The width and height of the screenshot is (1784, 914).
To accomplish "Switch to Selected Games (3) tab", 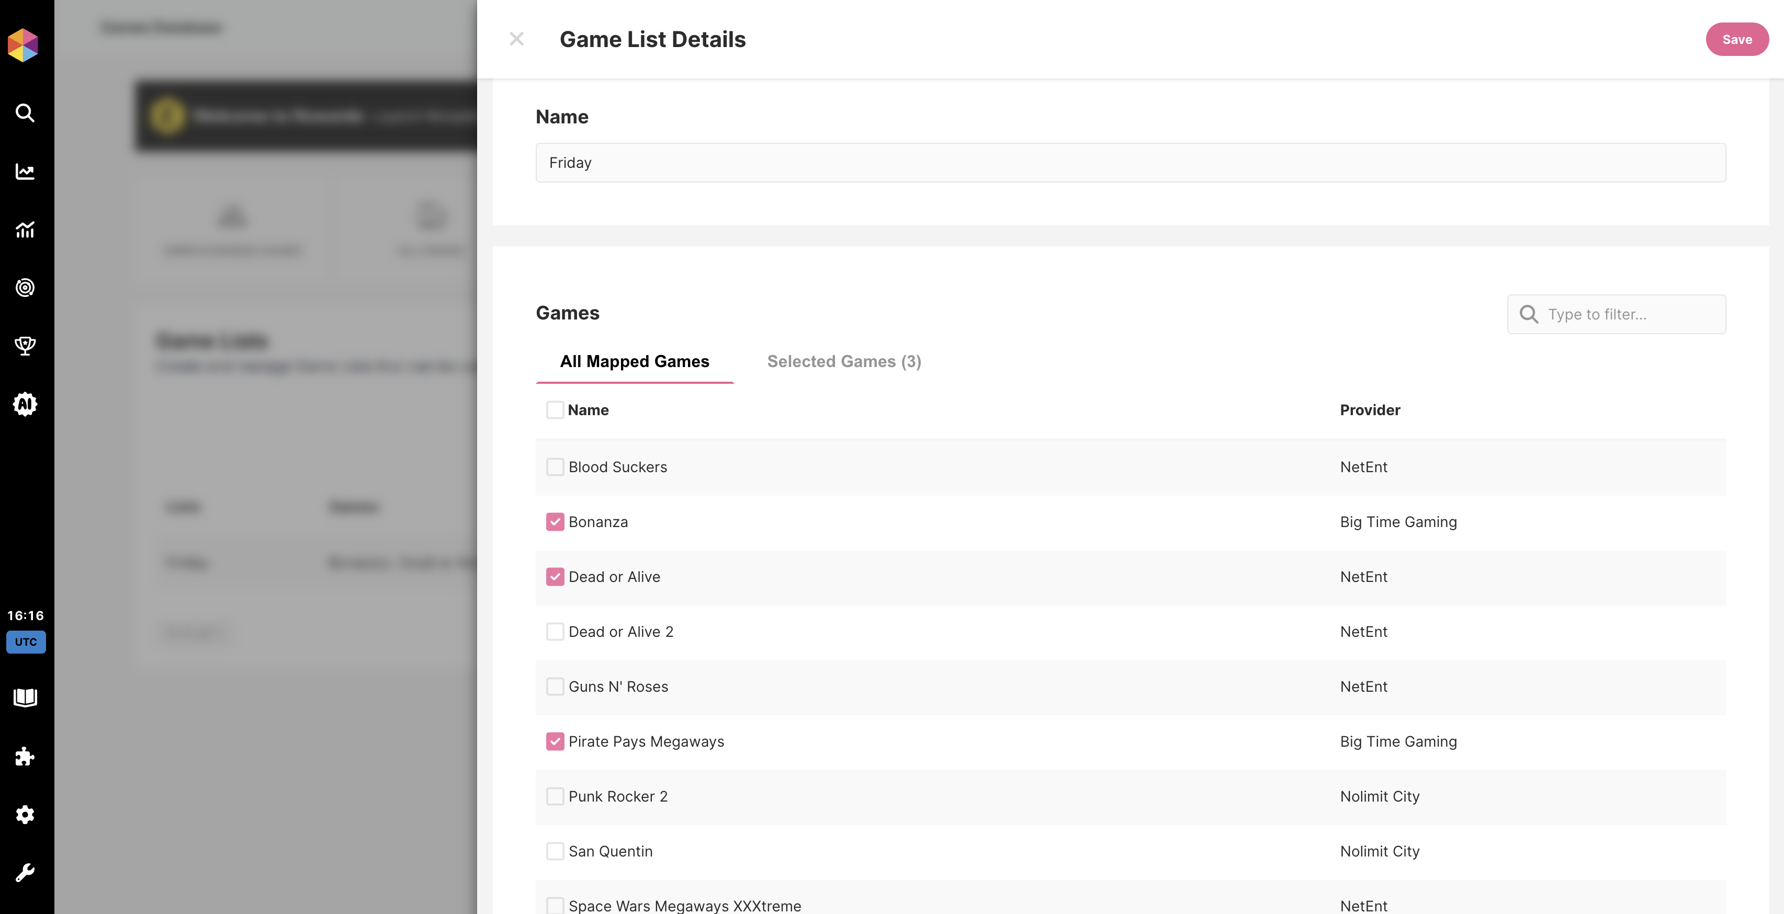I will (x=843, y=361).
